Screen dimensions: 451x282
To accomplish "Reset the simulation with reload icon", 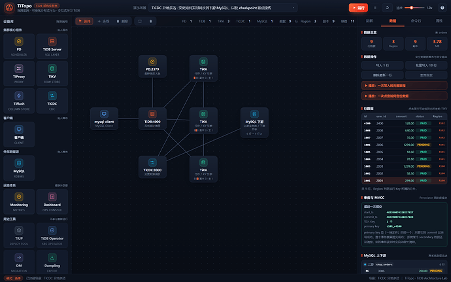I will point(387,8).
